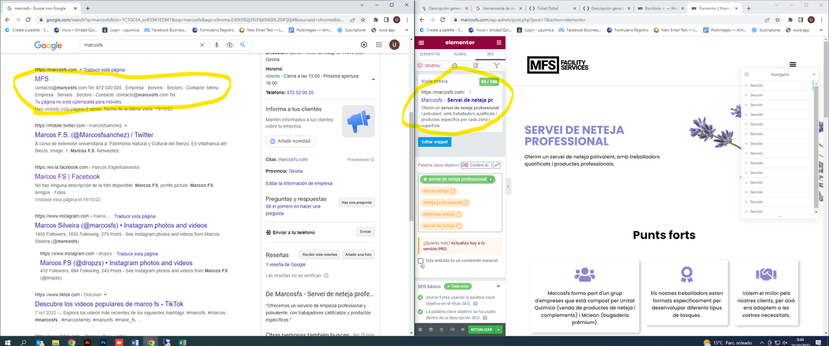Open Google account avatar on search page
Image resolution: width=829 pixels, height=346 pixels.
tap(394, 45)
